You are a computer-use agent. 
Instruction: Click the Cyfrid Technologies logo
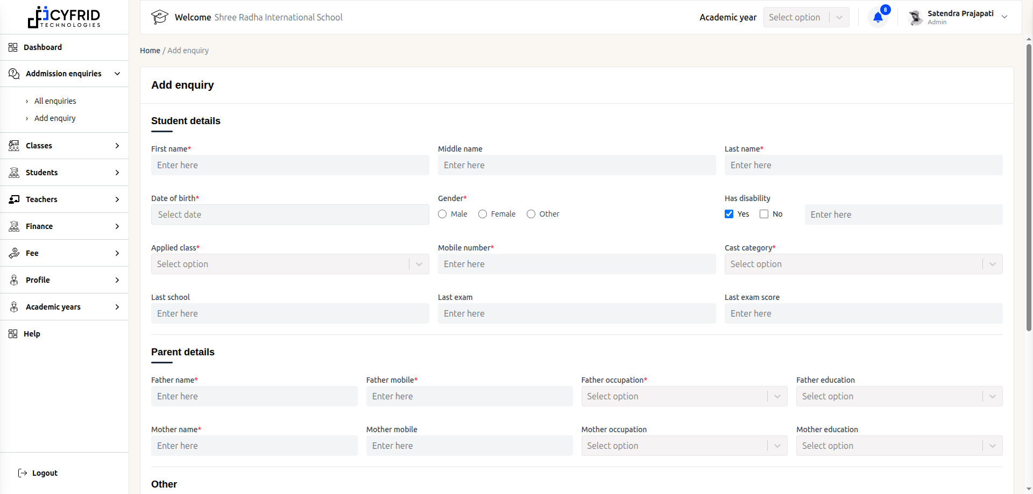click(x=64, y=17)
